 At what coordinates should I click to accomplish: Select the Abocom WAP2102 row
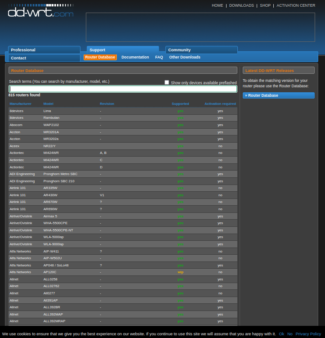coord(123,125)
